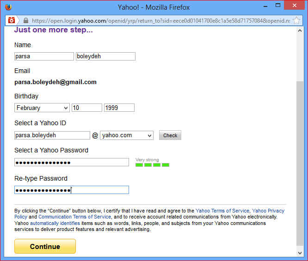308x261 pixels.
Task: Open the yahoo.com domain dropdown
Action: click(x=127, y=135)
